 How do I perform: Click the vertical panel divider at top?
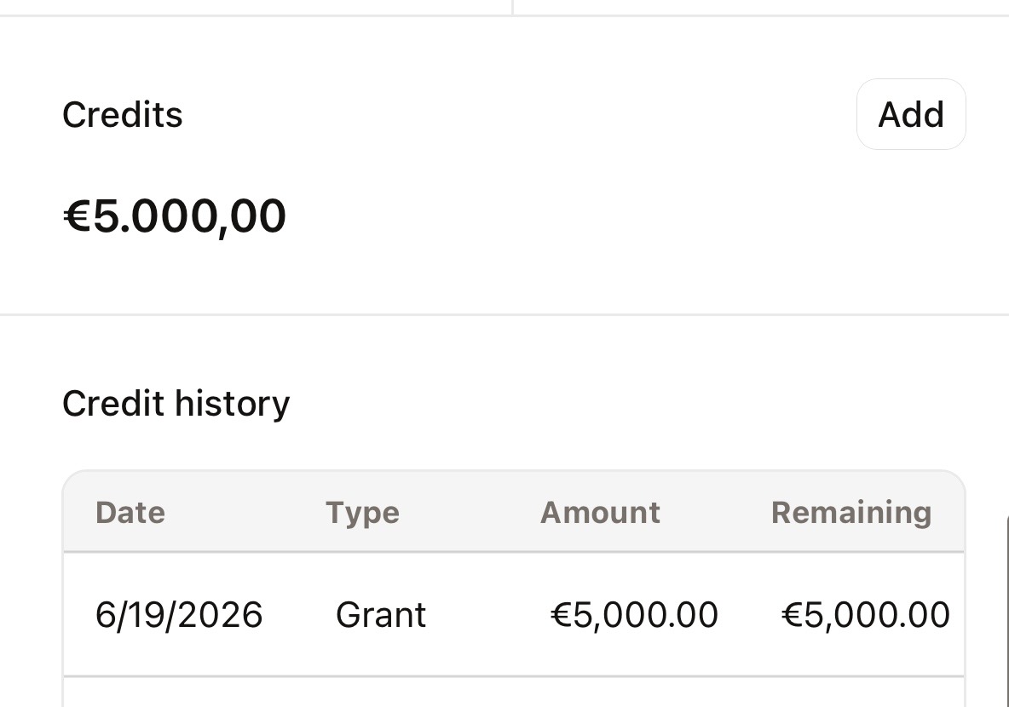click(513, 7)
